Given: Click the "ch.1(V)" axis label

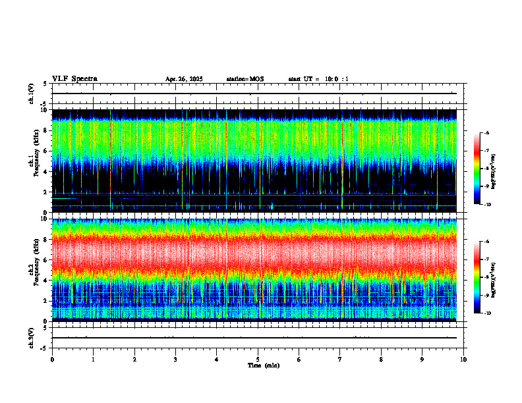Looking at the screenshot, I should pos(31,94).
